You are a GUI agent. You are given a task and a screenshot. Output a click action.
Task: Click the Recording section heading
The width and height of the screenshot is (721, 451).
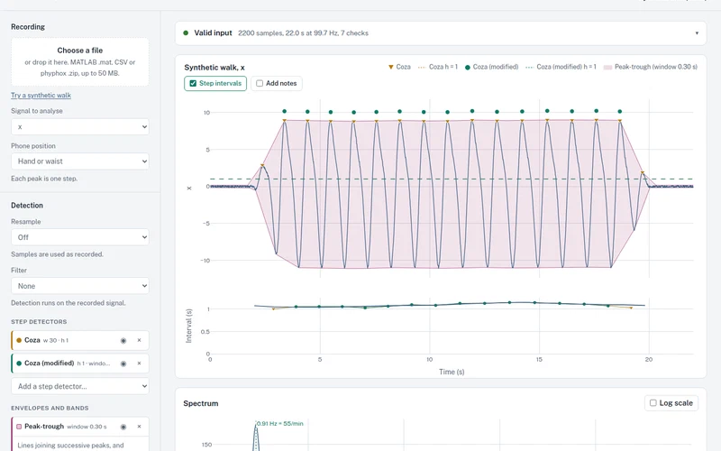coord(28,27)
